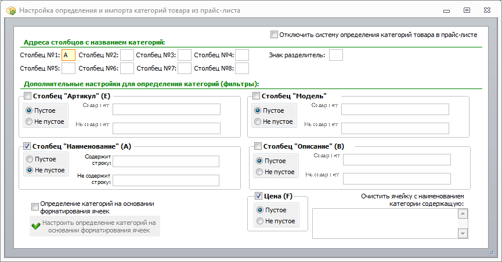Image resolution: width=502 pixels, height=262 pixels.
Task: Select 'Не пустое' in the Артикул group
Action: (x=29, y=121)
